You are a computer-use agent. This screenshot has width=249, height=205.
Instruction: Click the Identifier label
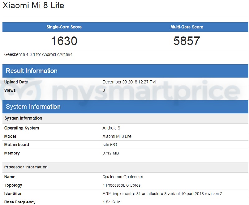click(x=13, y=194)
